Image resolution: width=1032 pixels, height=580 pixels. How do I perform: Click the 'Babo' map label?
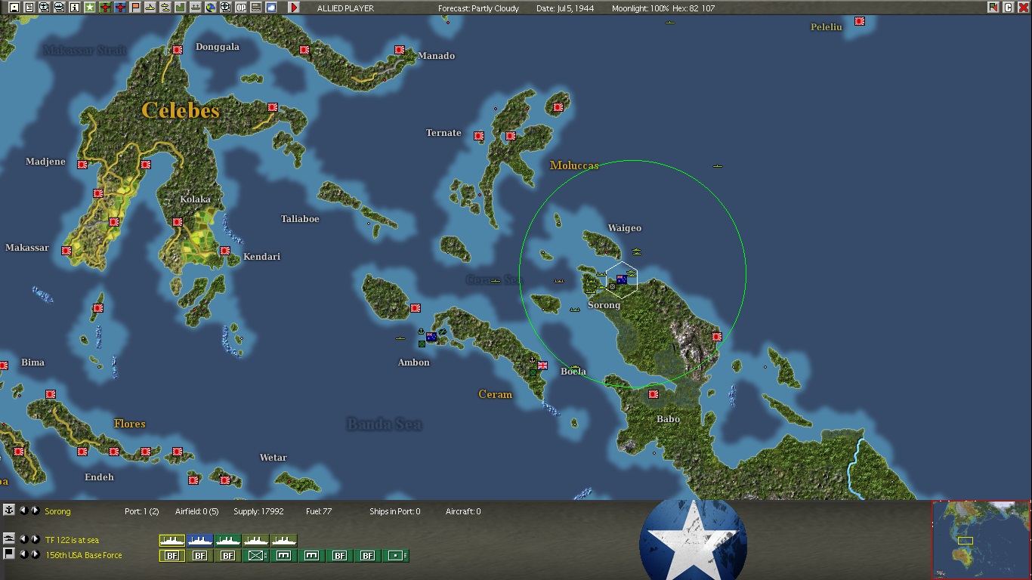tap(668, 419)
